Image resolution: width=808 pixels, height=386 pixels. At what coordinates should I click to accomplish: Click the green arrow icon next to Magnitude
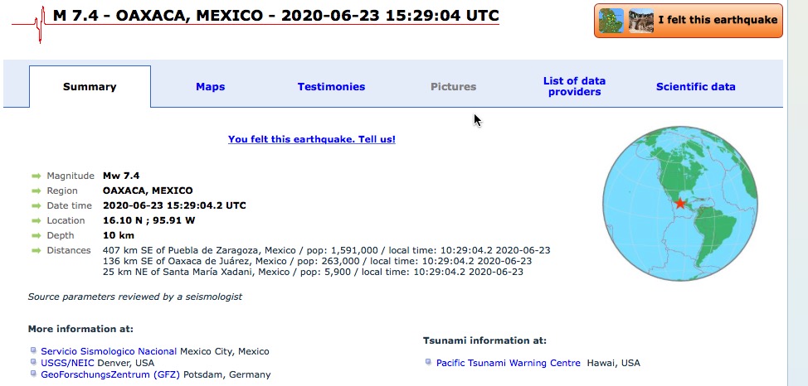point(36,176)
